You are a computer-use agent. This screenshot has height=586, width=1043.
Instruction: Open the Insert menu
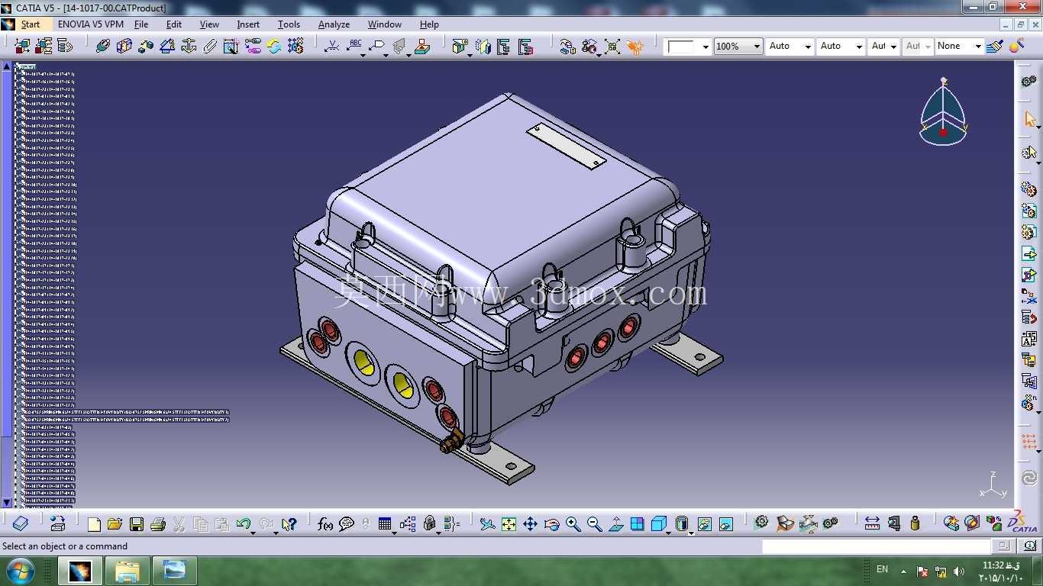pyautogui.click(x=248, y=24)
